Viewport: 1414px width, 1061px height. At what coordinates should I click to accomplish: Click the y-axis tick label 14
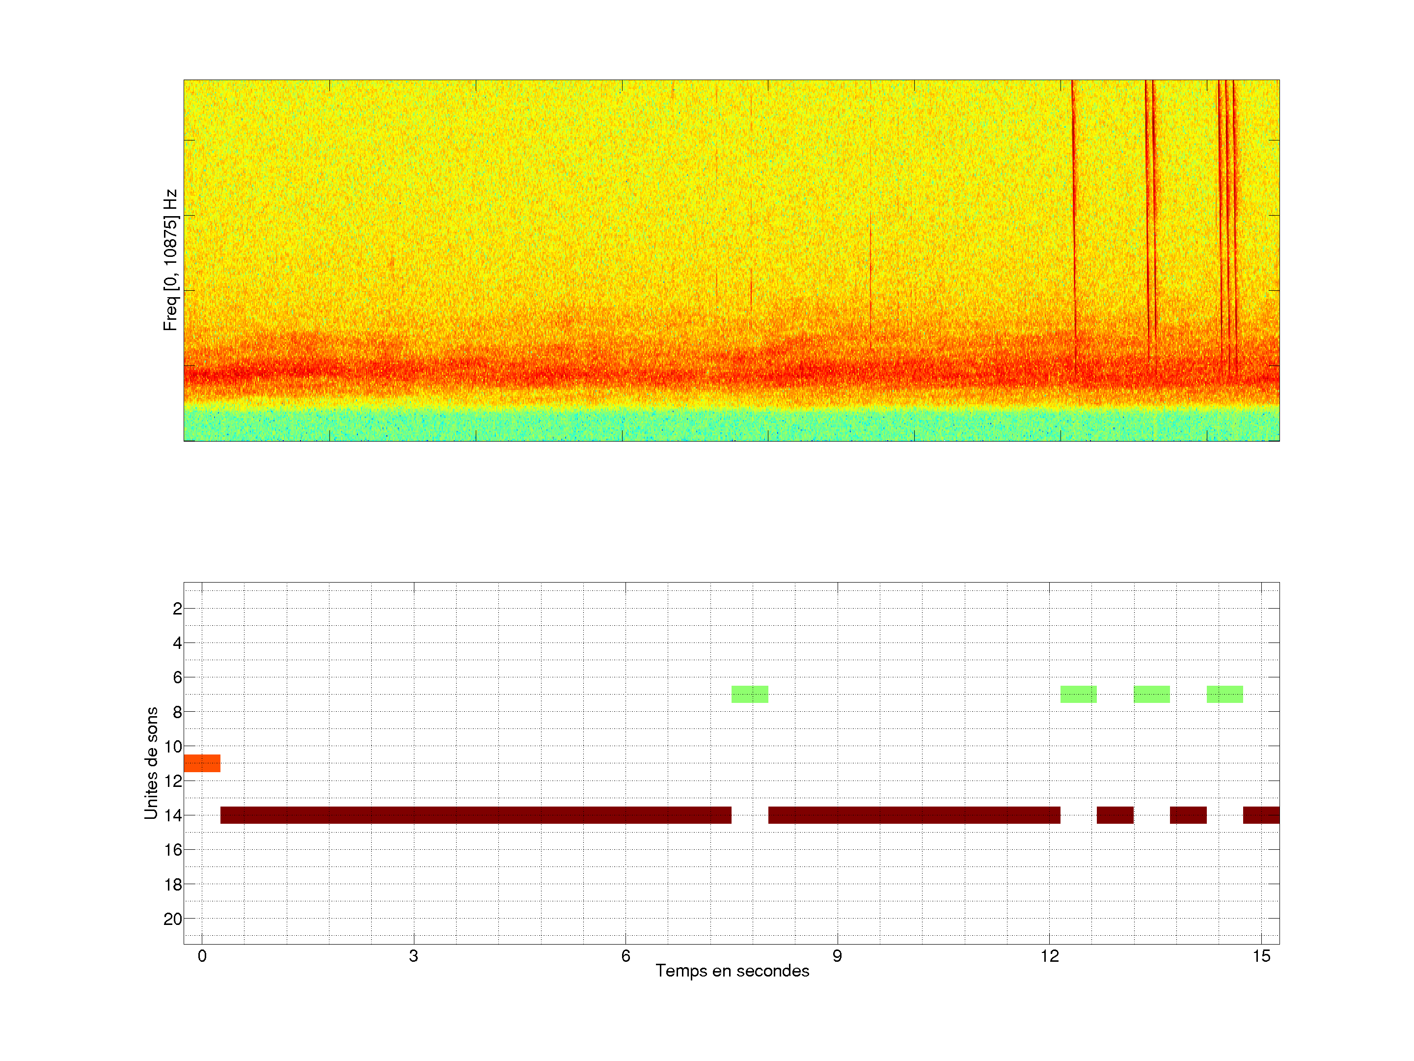pyautogui.click(x=173, y=815)
